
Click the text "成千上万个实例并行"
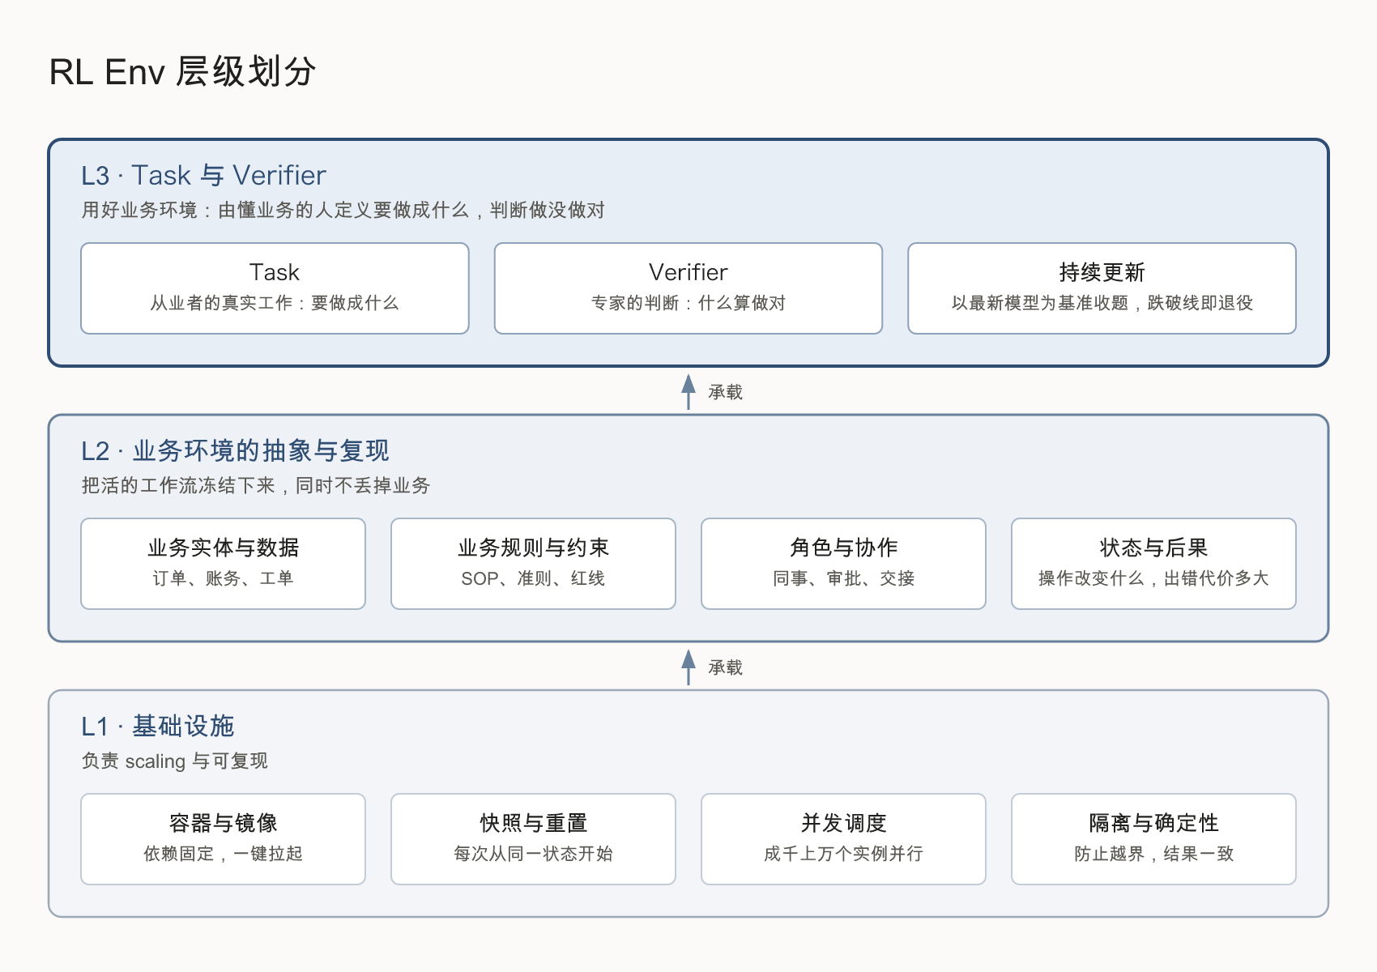(x=843, y=854)
